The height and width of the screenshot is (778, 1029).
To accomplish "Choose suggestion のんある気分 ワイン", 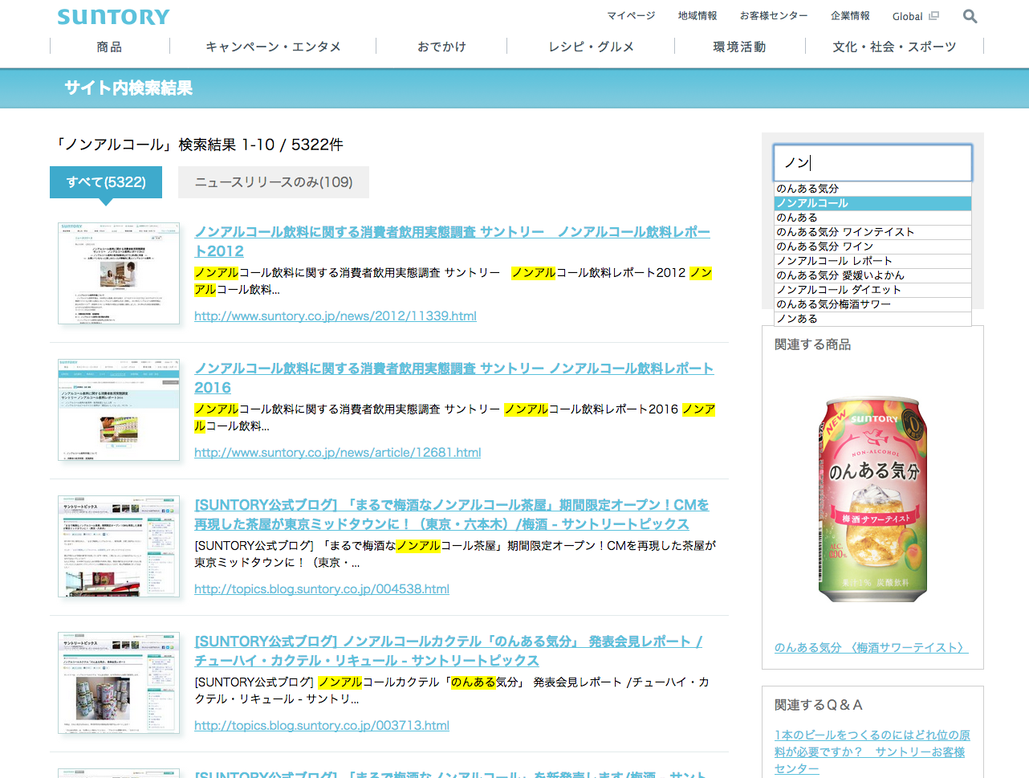I will coord(872,246).
